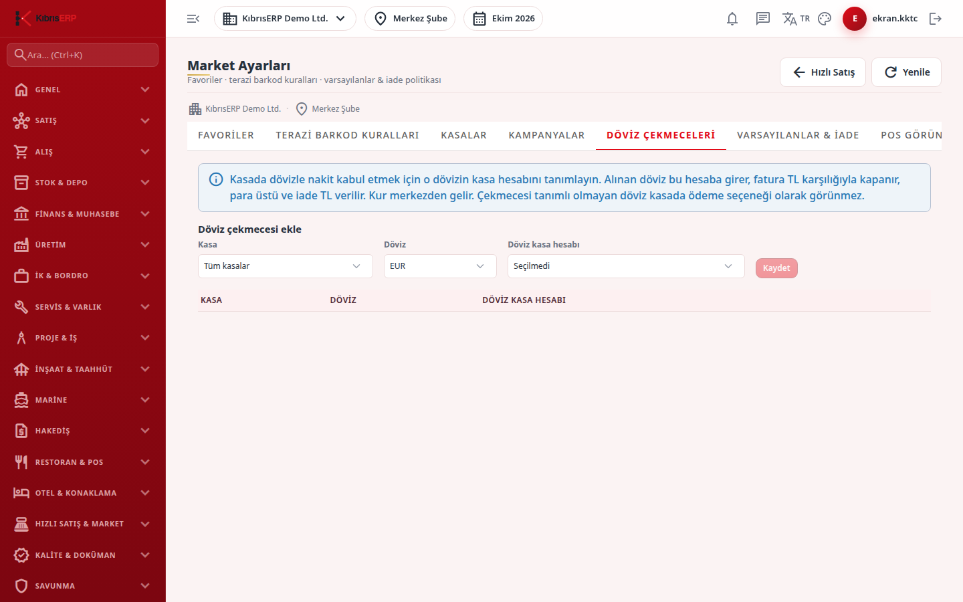The width and height of the screenshot is (963, 602).
Task: Open the Finans & Muhasebe icon
Action: point(21,214)
